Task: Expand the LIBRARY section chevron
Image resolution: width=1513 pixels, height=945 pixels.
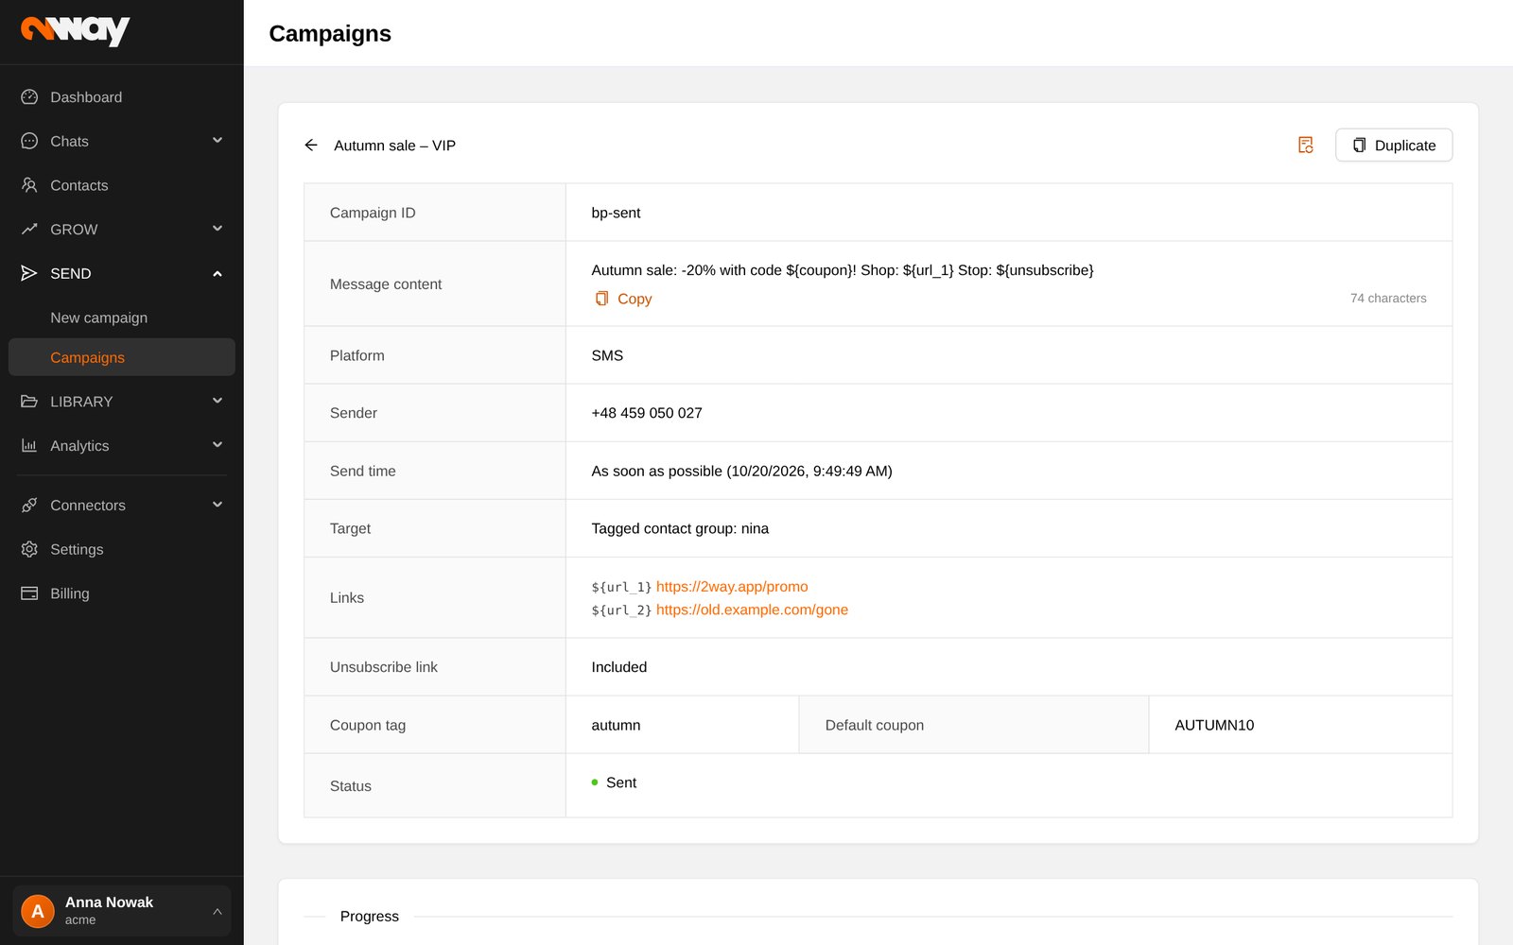Action: click(217, 402)
